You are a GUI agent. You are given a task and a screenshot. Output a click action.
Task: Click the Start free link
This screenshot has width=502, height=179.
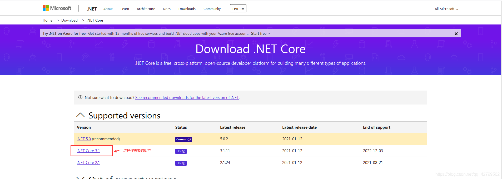click(260, 33)
